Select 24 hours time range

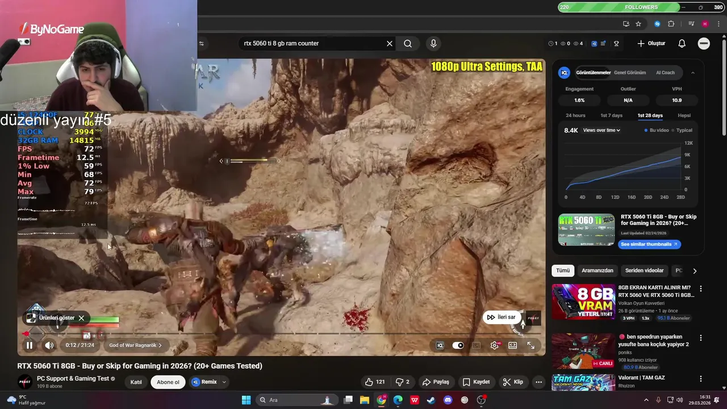[x=575, y=115]
